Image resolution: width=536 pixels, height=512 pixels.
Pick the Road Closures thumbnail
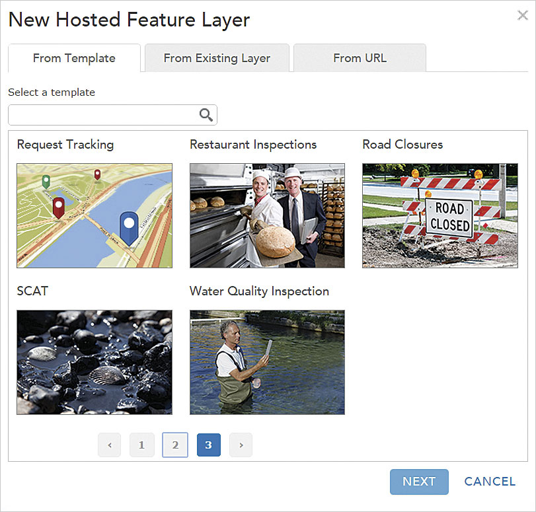point(440,215)
